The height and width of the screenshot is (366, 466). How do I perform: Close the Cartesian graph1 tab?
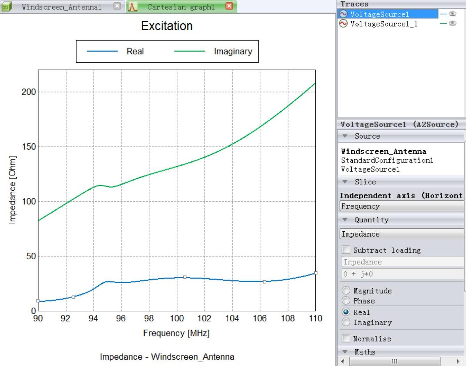(229, 6)
